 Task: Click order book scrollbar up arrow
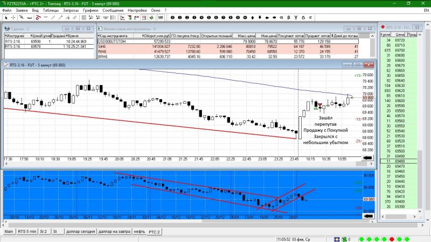[420, 34]
